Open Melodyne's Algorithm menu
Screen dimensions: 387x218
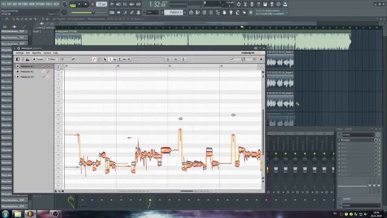(36, 53)
